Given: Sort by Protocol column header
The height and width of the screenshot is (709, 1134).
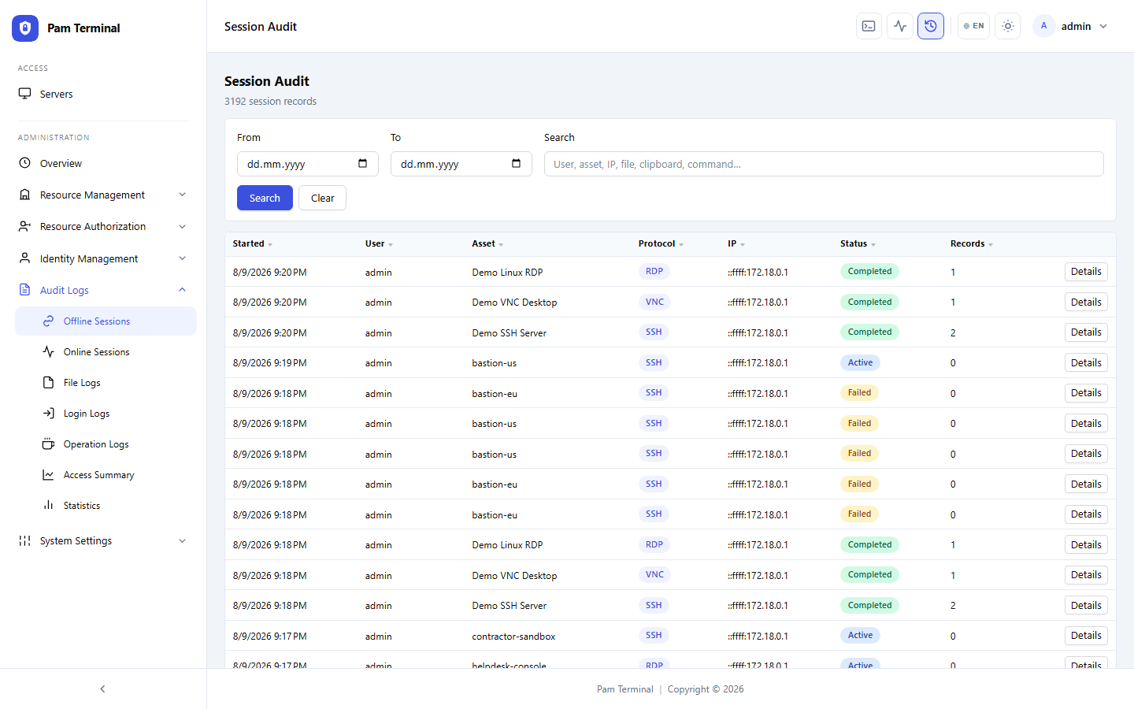Looking at the screenshot, I should [661, 244].
